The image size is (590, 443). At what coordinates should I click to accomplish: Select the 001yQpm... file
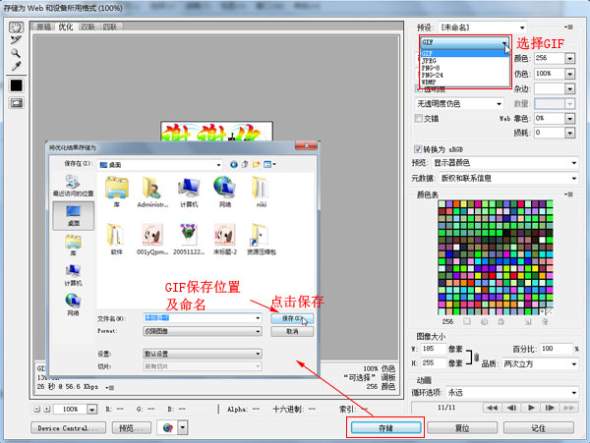[x=152, y=239]
